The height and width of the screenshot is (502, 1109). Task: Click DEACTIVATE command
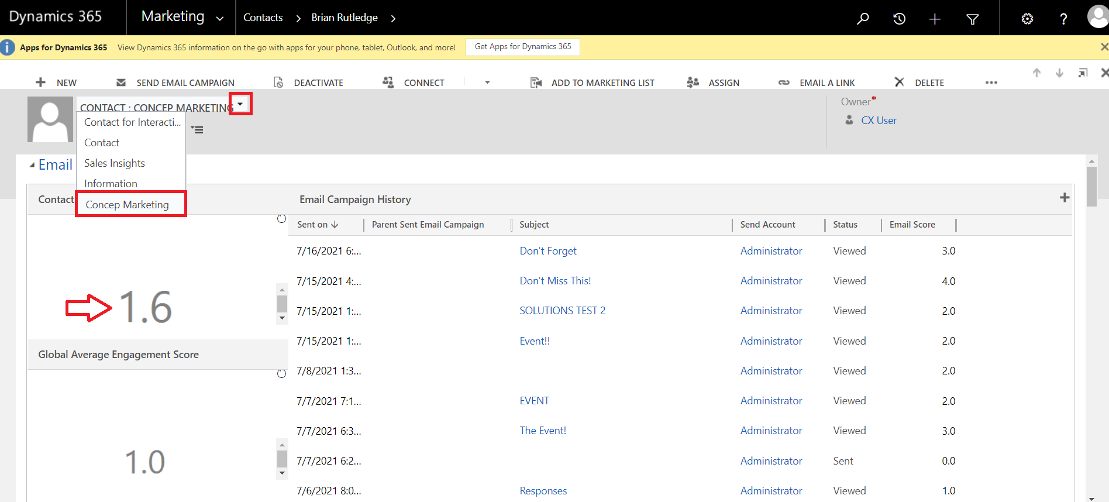tap(308, 82)
